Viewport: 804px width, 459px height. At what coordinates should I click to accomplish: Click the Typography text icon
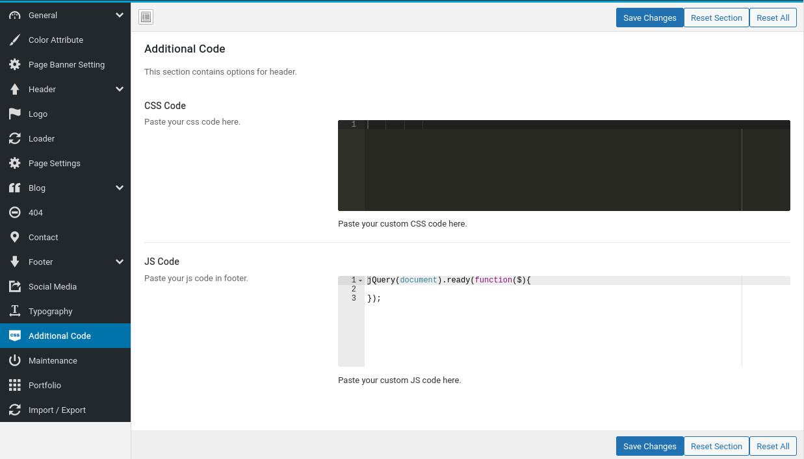click(x=15, y=311)
